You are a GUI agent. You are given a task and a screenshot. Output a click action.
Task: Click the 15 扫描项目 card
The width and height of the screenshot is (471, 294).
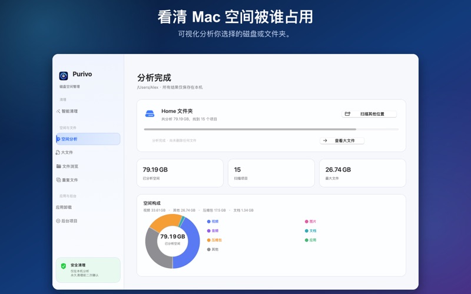pos(271,173)
